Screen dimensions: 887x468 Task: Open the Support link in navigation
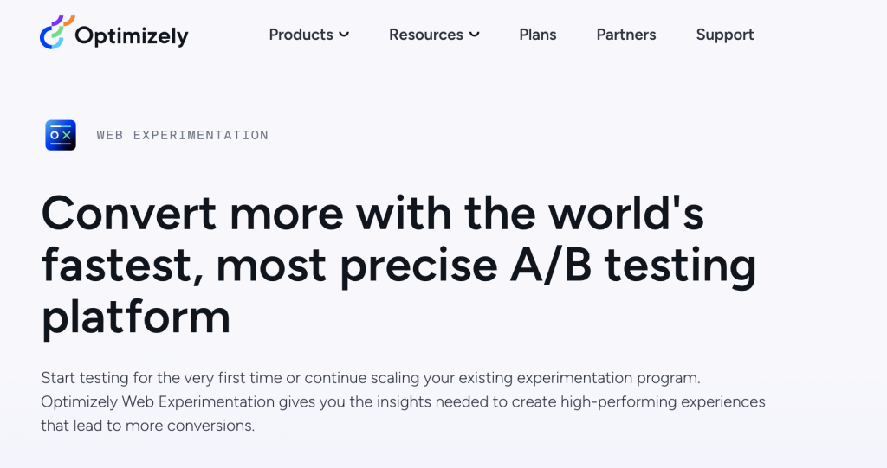725,35
